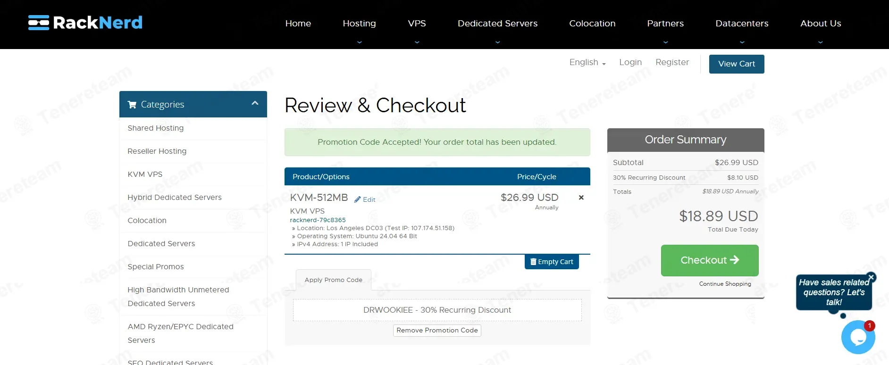Open the Login link
This screenshot has width=889, height=365.
630,62
